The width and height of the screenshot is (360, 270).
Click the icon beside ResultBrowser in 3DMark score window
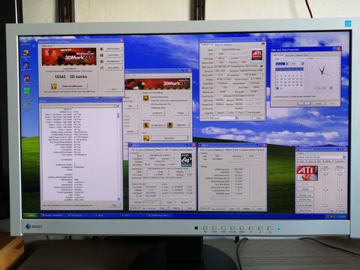click(102, 61)
